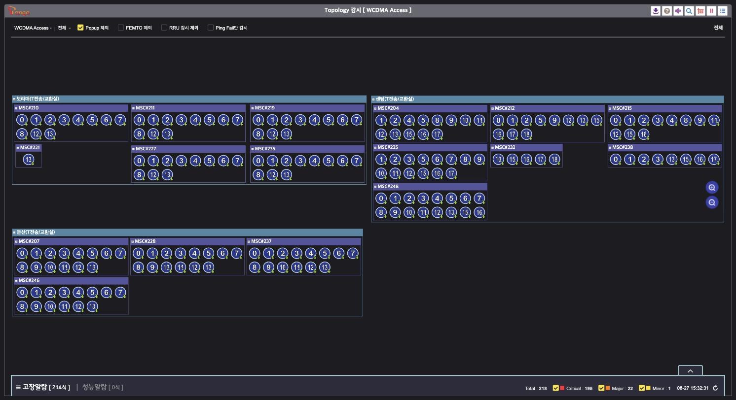Open the WCDMA Access dropdown
This screenshot has height=400, width=736.
pyautogui.click(x=33, y=28)
